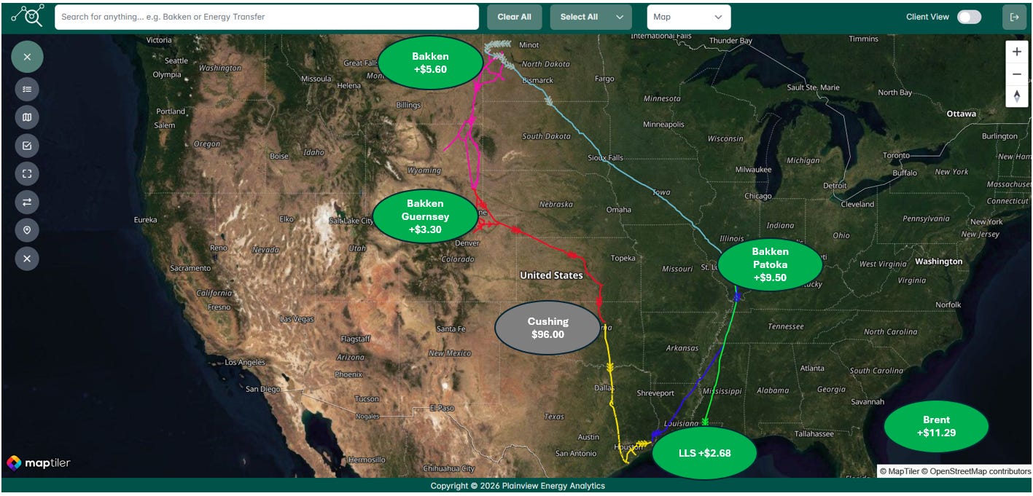The height and width of the screenshot is (496, 1033).
Task: Click the Bismarck city label
Action: coord(537,80)
